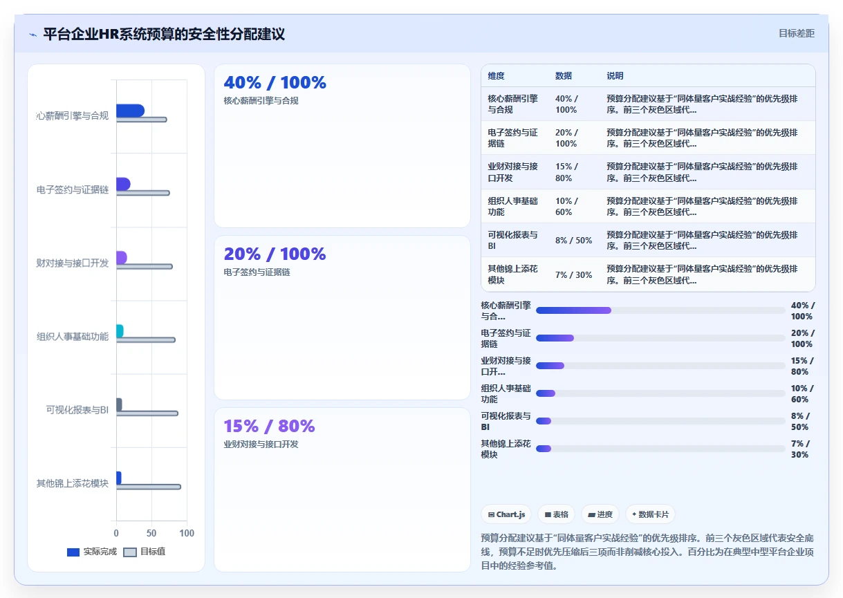The image size is (843, 598).
Task: Click the table value 8% / 50%
Action: [x=574, y=241]
